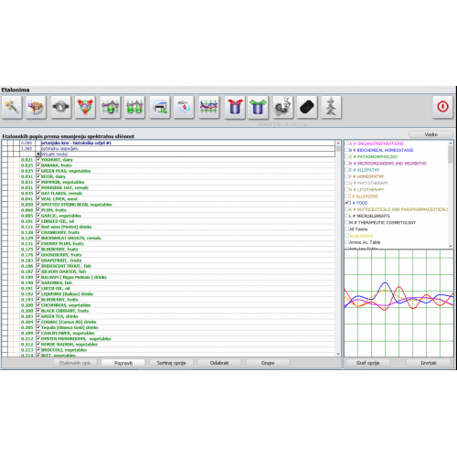Viewport: 457px width, 457px height.
Task: Click the single green arrow graph icon
Action: [110, 107]
